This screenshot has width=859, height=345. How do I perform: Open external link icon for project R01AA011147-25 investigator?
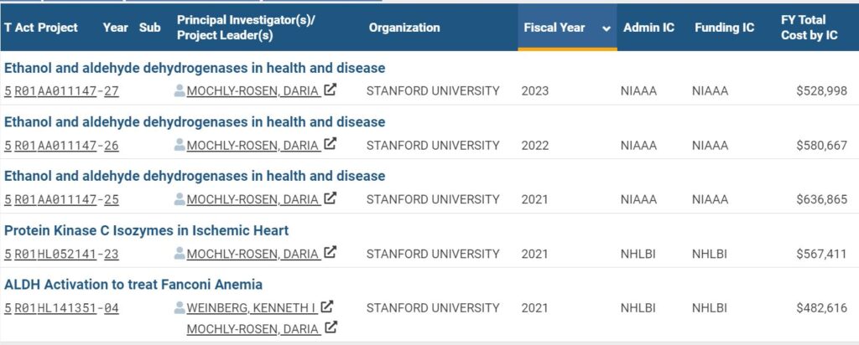(331, 199)
